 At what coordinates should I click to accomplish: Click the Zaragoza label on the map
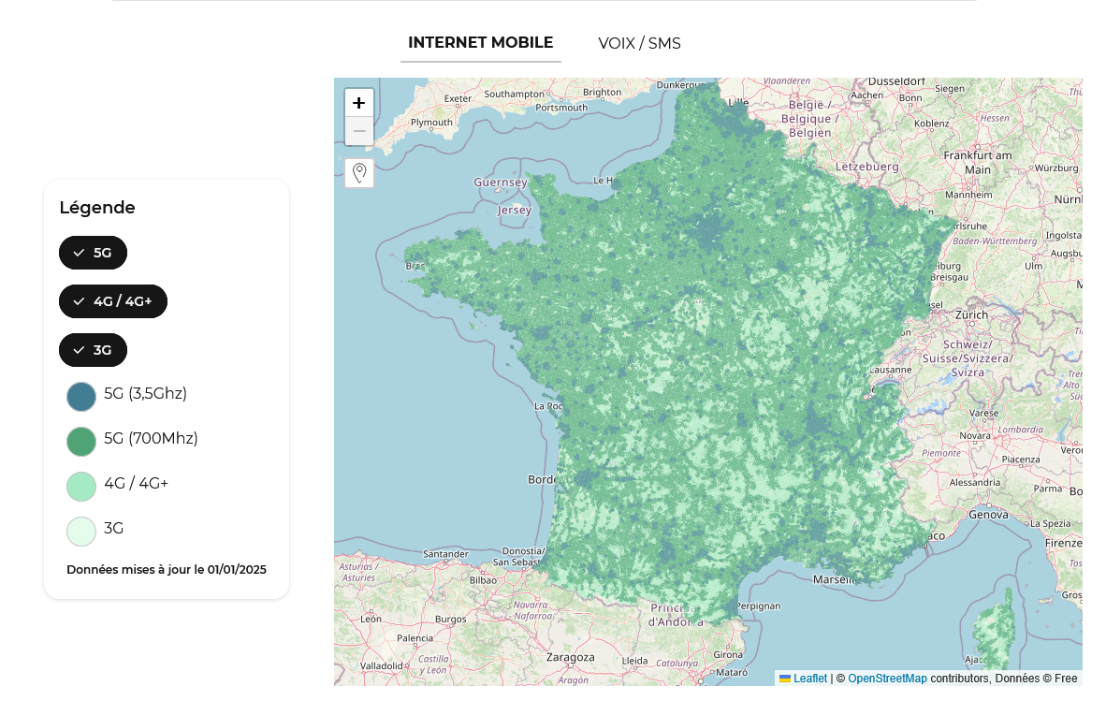coord(570,657)
